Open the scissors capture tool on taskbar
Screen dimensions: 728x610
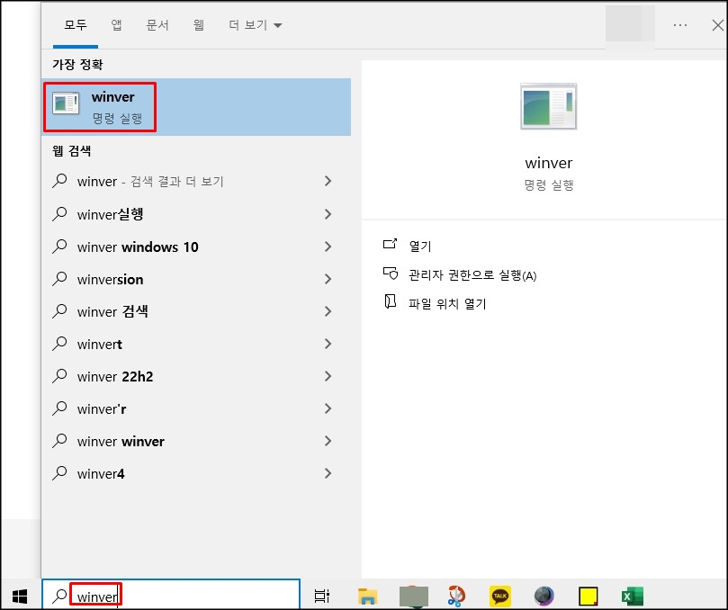coord(456,597)
